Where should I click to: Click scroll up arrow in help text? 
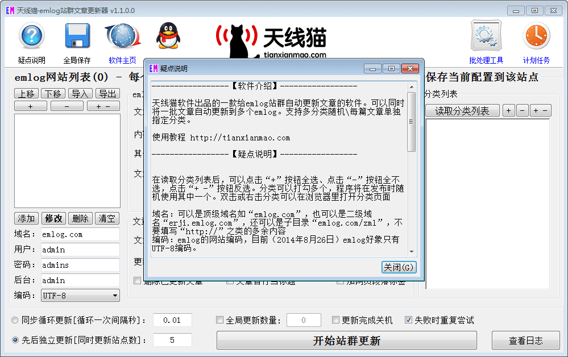(412, 87)
